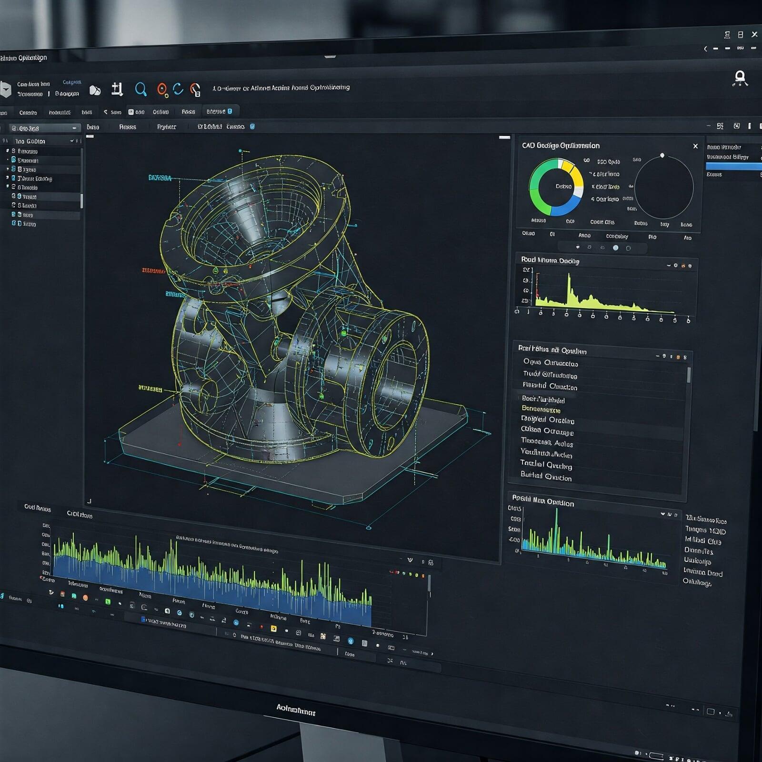Toggle the checkbox in the upper tab row
Screen dimensions: 762x762
coord(131,112)
